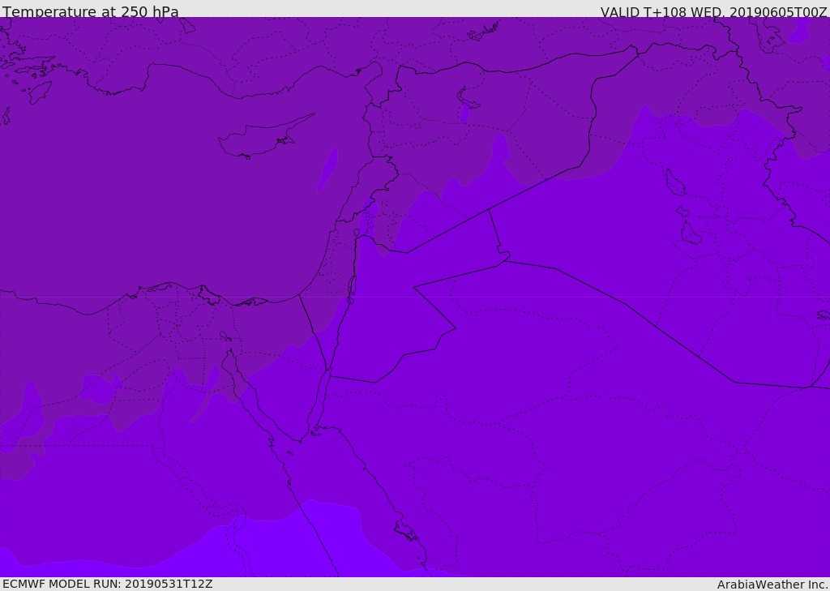Select the 'Temperature at 250 hPa' title text

(x=91, y=11)
